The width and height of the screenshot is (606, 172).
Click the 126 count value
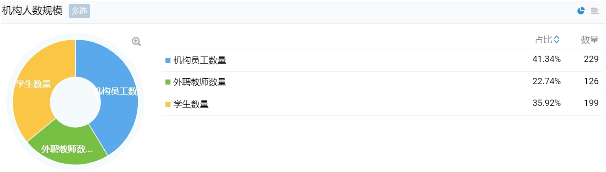591,81
